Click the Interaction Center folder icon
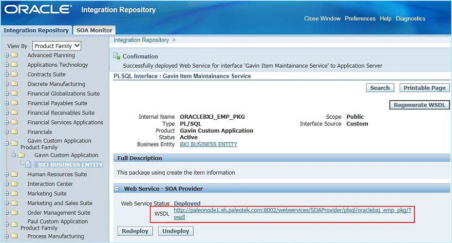Image resolution: width=452 pixels, height=243 pixels. [x=14, y=183]
